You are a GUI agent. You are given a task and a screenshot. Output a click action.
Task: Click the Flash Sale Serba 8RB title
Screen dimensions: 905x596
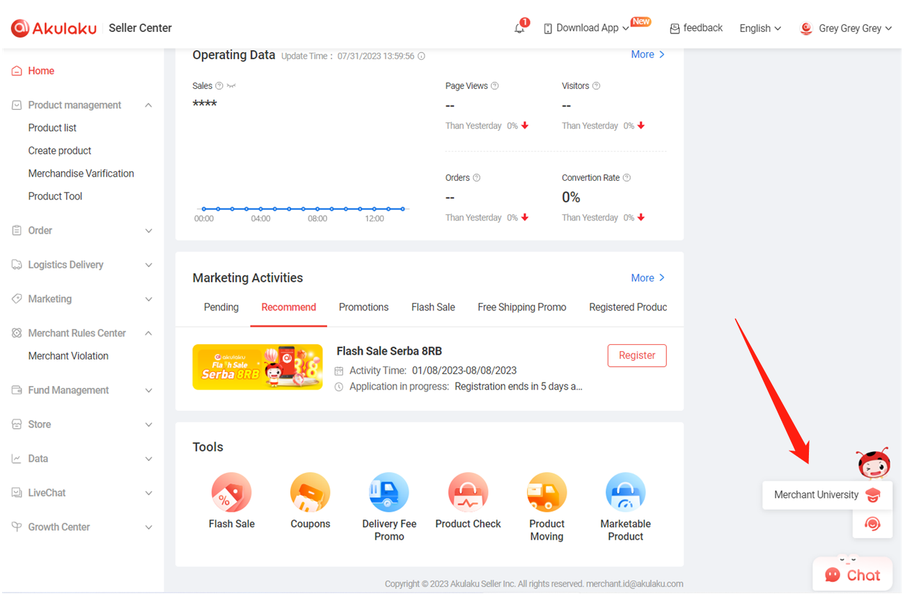tap(389, 351)
